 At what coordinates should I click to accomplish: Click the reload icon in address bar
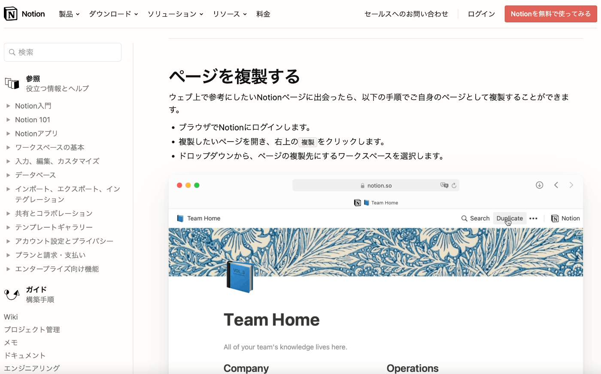[454, 186]
